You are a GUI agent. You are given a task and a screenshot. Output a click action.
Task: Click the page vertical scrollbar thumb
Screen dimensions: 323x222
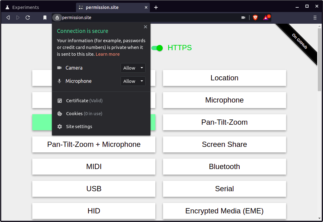tap(319, 60)
